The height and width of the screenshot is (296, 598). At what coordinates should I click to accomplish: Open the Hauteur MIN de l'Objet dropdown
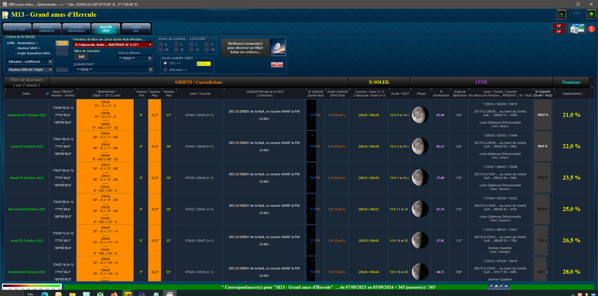(30, 70)
